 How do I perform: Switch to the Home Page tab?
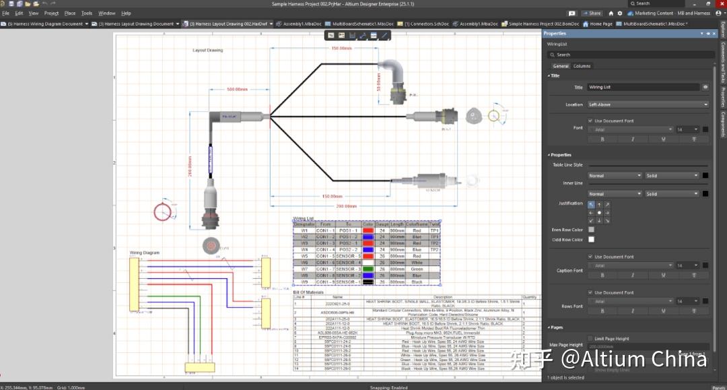tap(598, 24)
